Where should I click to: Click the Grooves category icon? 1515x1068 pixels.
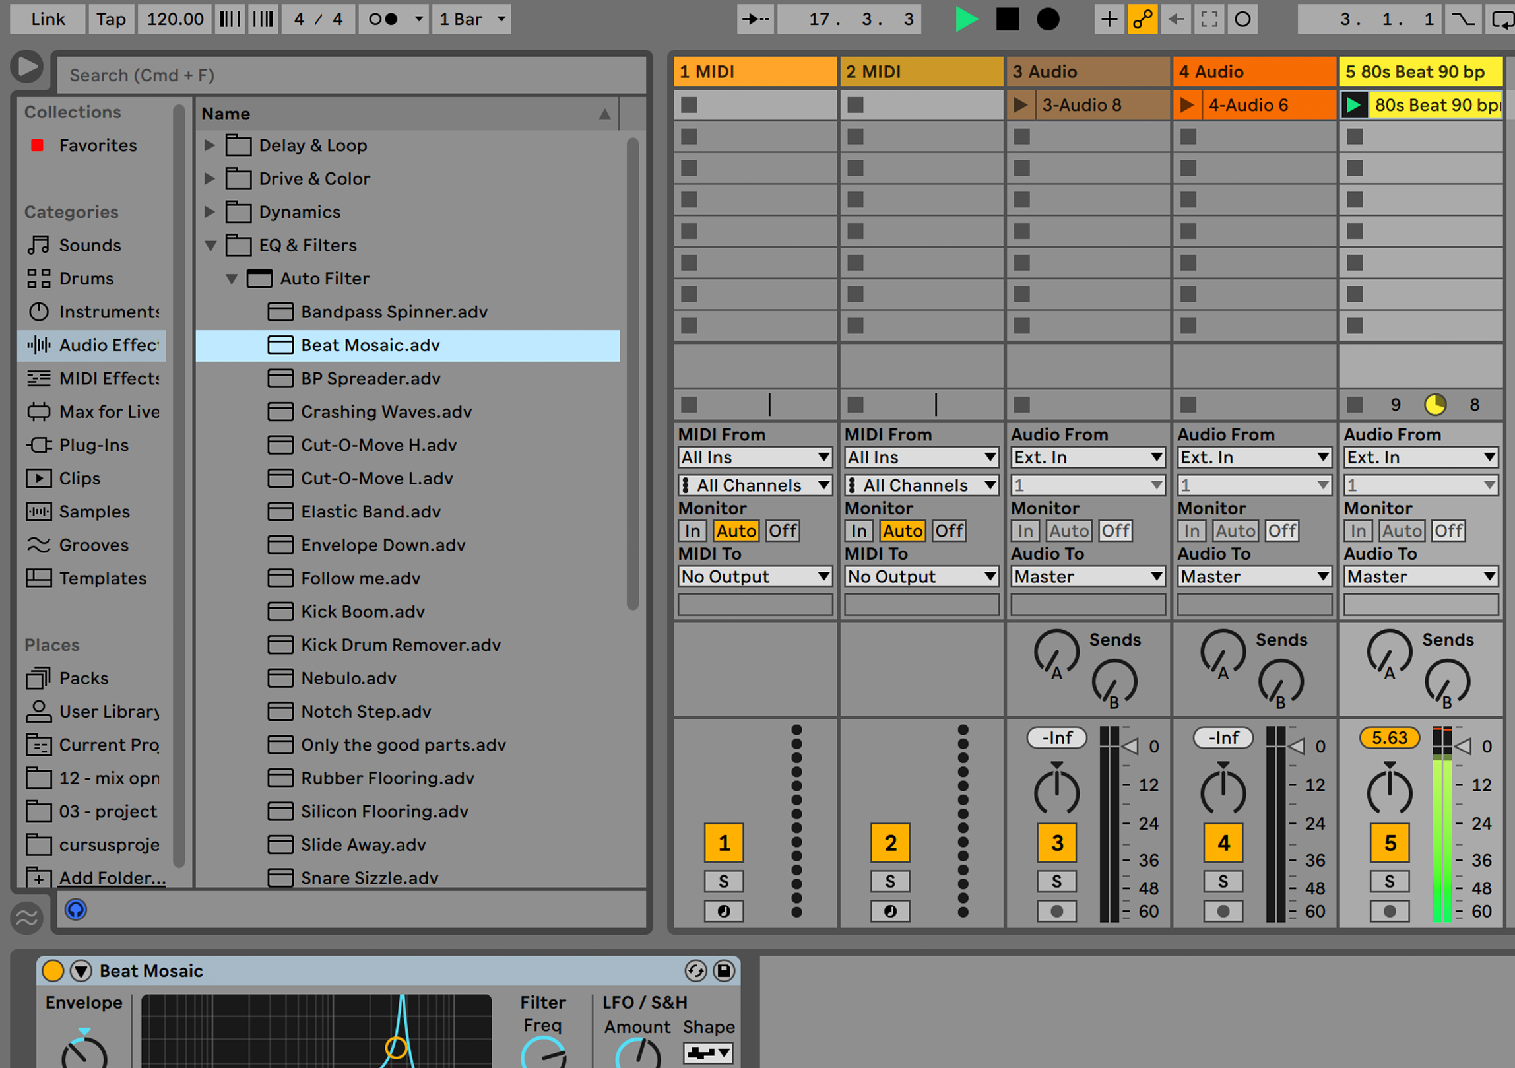pos(38,545)
